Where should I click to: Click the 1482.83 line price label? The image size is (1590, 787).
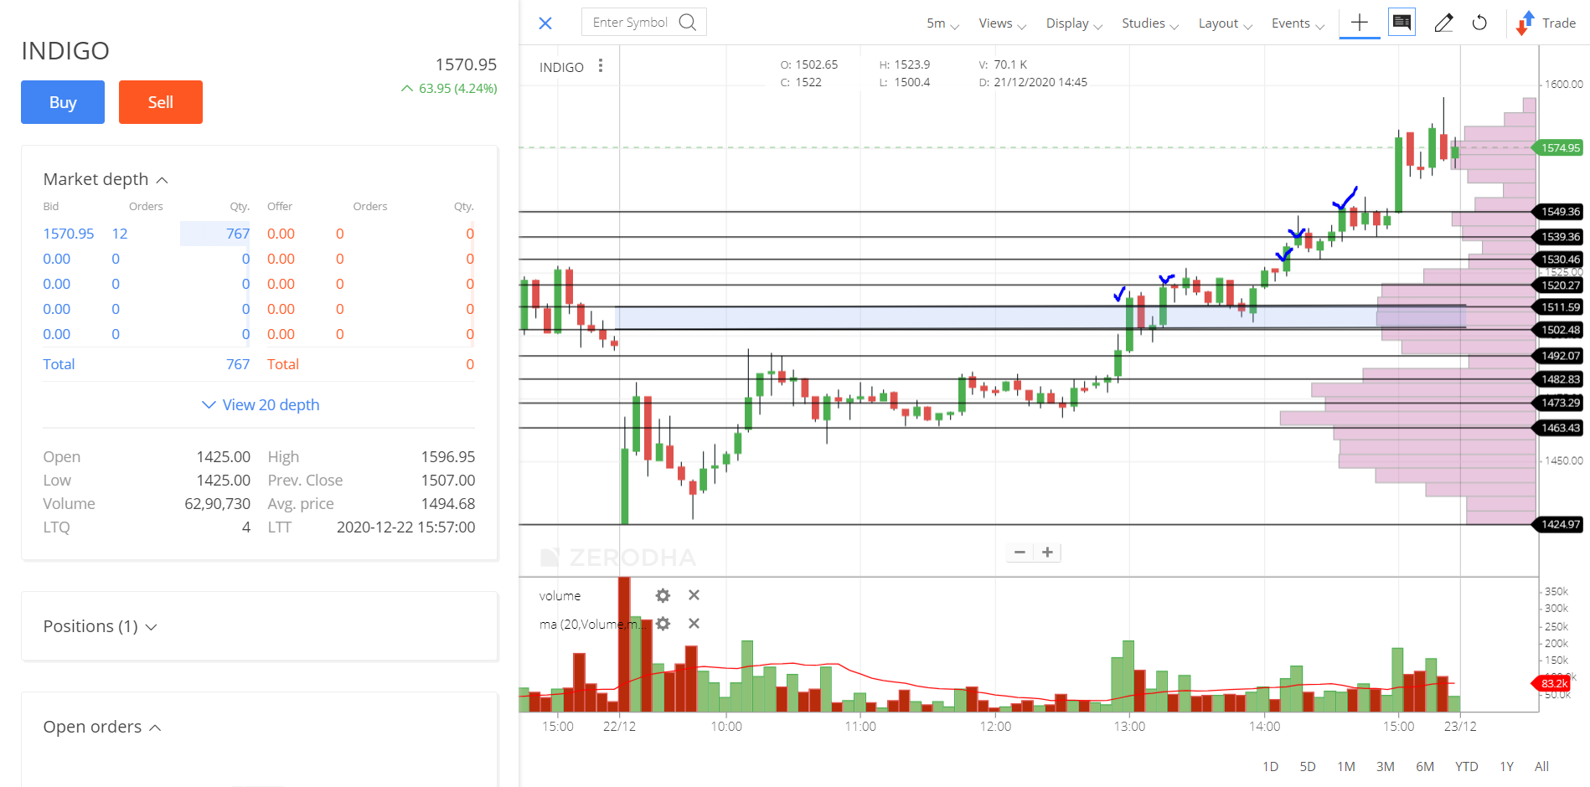click(x=1559, y=379)
